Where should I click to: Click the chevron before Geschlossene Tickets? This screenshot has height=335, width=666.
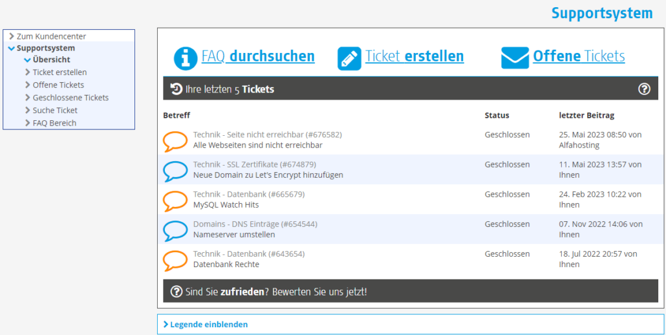coord(28,98)
